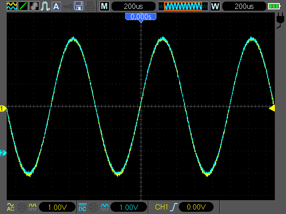This screenshot has height=214, width=286.
Task: Click the pulse waveform measurement icon
Action: pyautogui.click(x=45, y=6)
